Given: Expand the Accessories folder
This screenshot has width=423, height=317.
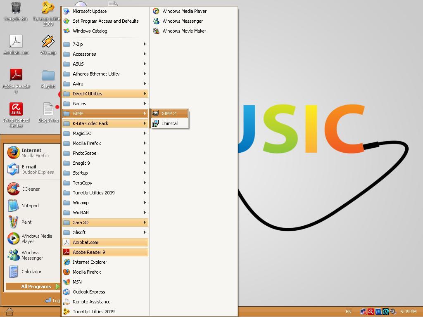Looking at the screenshot, I should (x=105, y=54).
